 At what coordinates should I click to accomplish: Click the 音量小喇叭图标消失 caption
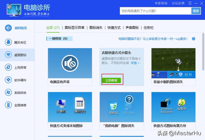pos(168,82)
